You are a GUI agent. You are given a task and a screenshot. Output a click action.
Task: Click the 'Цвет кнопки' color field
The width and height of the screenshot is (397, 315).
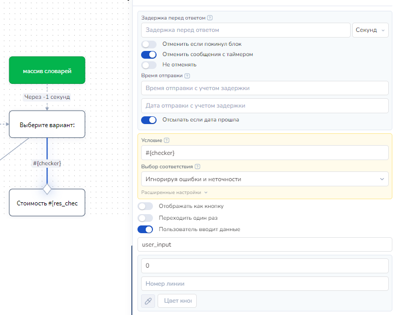click(177, 301)
